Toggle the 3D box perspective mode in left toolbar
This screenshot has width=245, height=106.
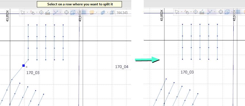(x=73, y=12)
